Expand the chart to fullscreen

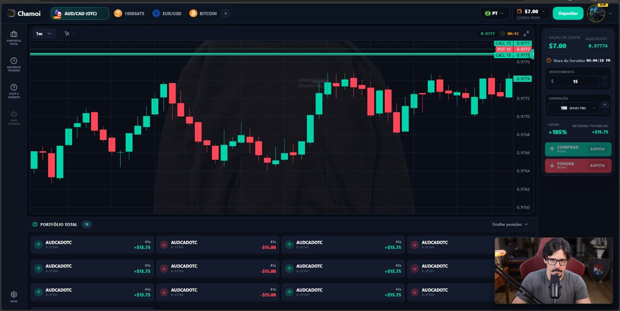[x=526, y=33]
